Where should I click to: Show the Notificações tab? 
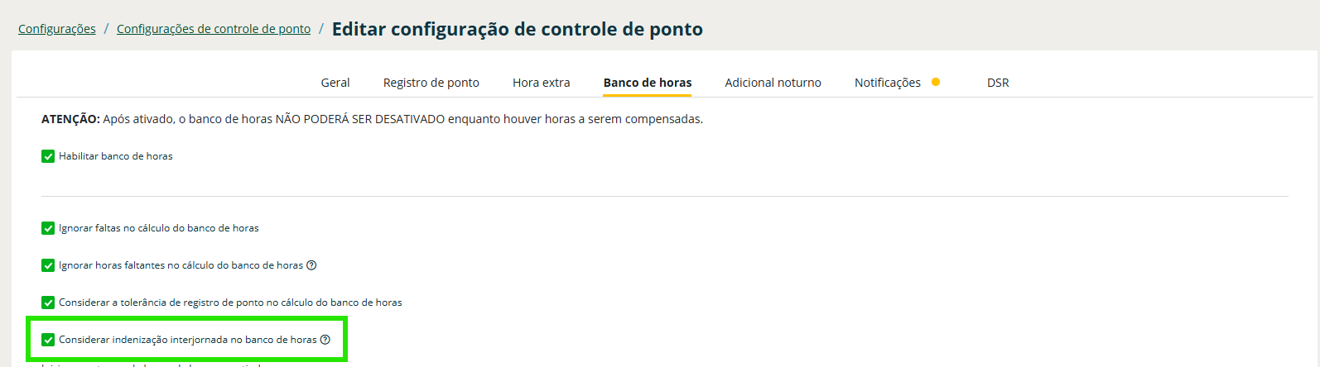(888, 83)
